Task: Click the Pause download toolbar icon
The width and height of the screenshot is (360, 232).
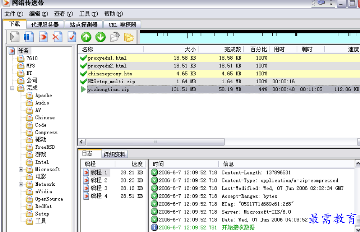Action: [29, 37]
